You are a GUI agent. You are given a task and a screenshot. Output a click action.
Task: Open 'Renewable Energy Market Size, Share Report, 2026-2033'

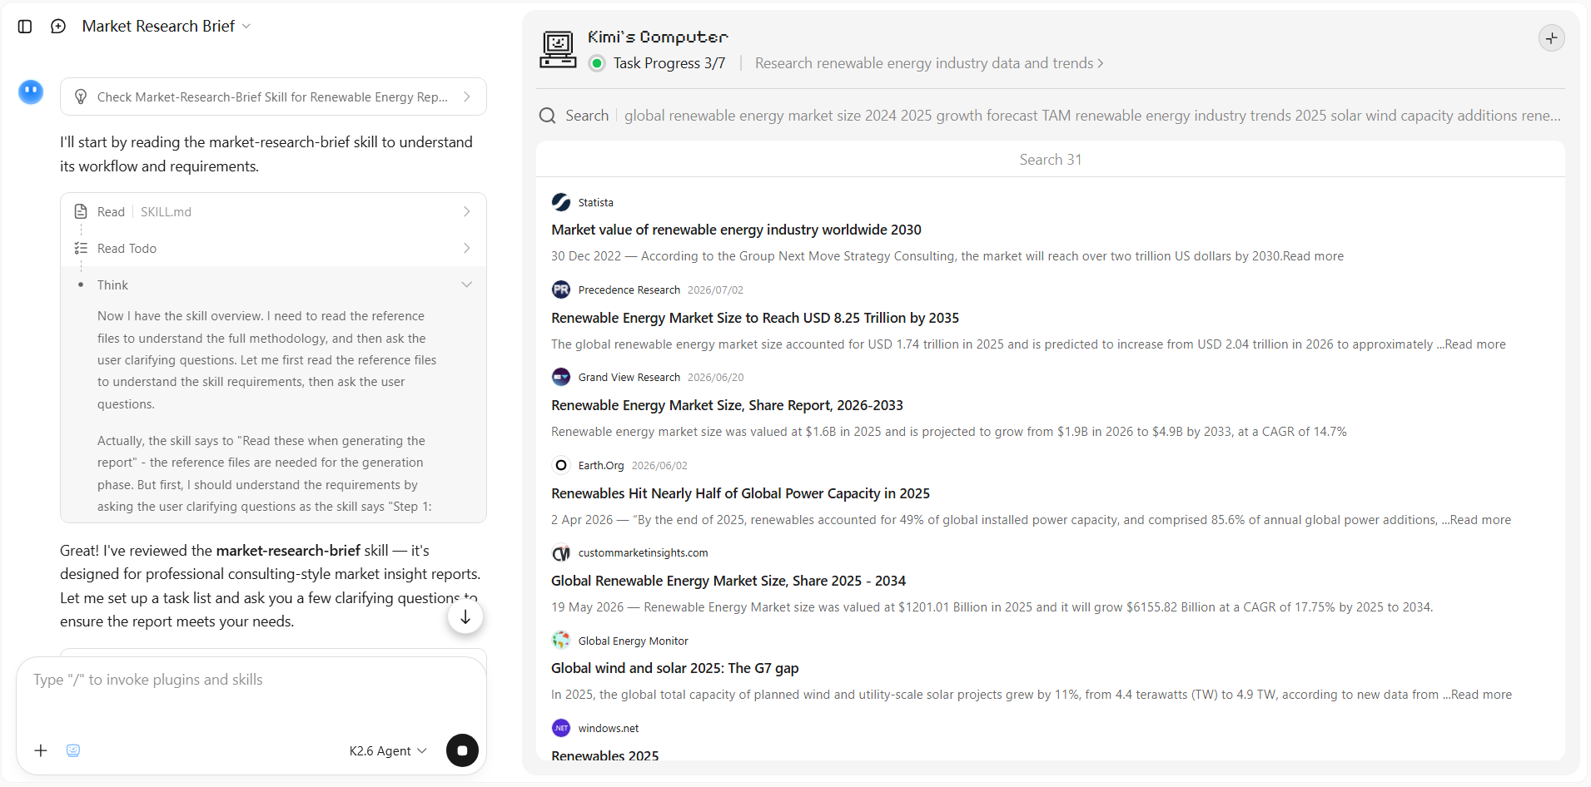pos(727,405)
